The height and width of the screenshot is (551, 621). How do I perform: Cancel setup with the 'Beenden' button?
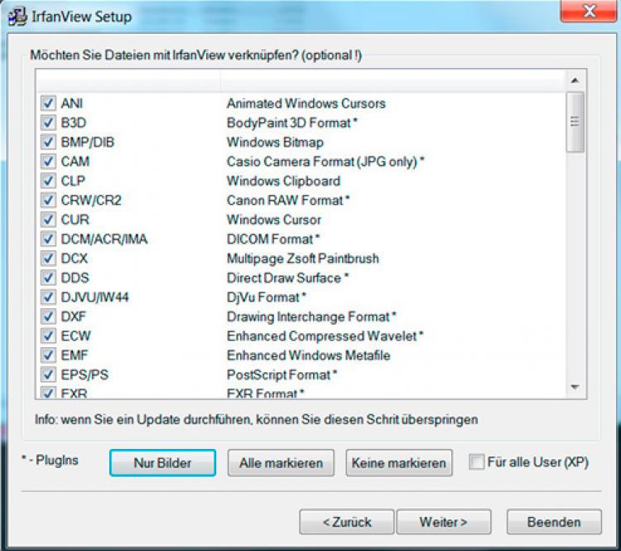(x=554, y=522)
